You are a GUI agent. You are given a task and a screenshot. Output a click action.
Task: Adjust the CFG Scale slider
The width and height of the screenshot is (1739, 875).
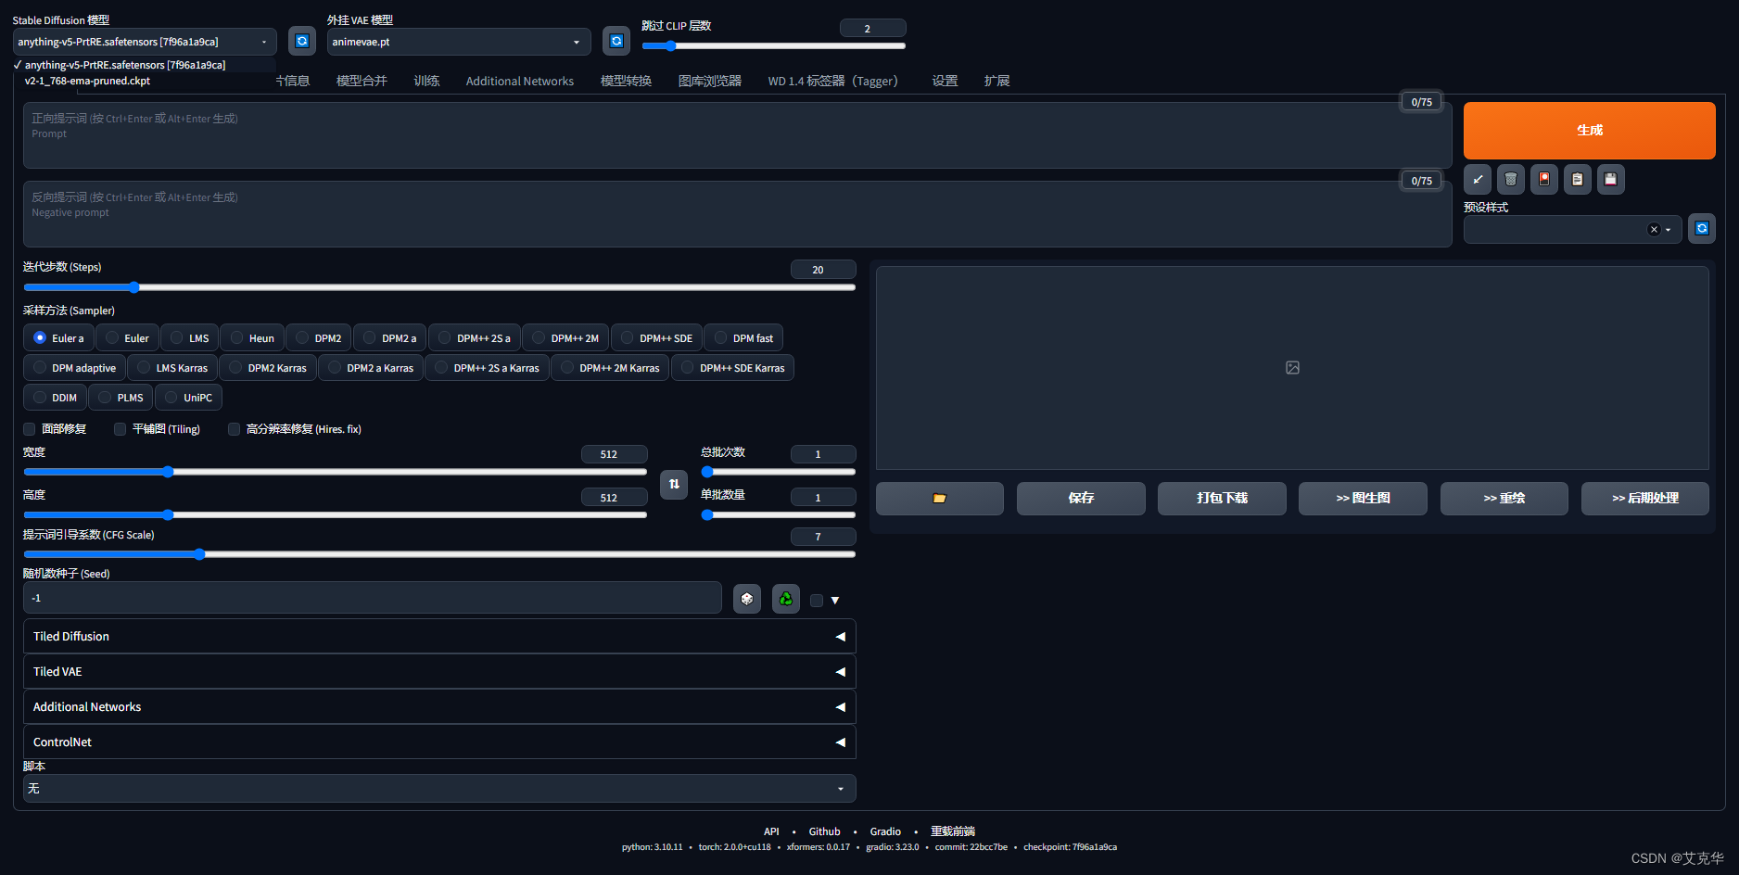point(439,554)
